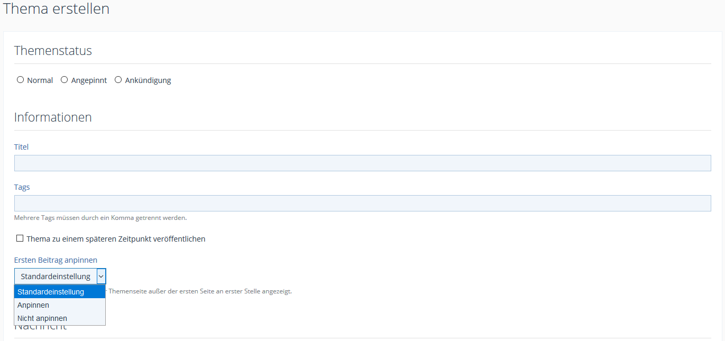The height and width of the screenshot is (341, 725).
Task: Click the Ersten Beitrag anpinnen label
Action: pos(56,260)
